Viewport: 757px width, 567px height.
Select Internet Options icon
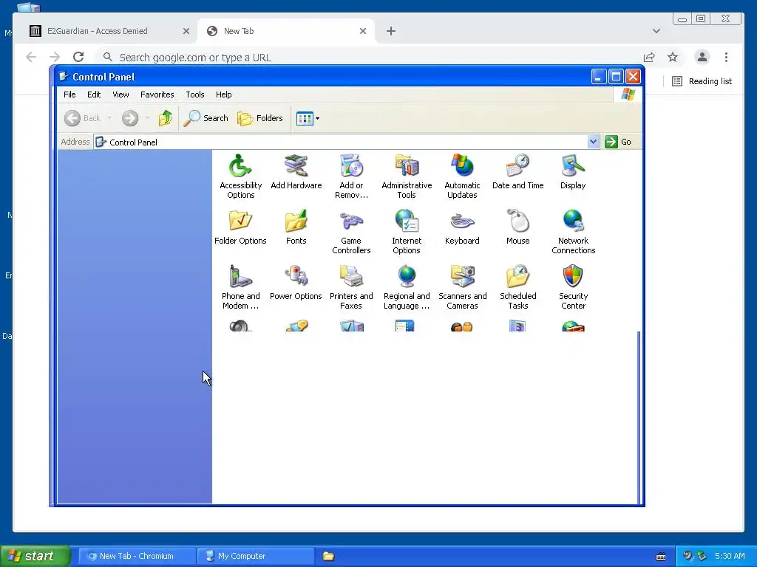[407, 231]
